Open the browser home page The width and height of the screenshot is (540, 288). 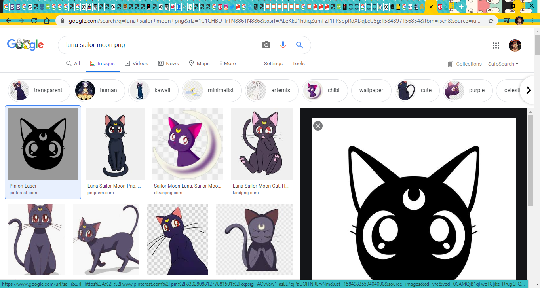[x=47, y=21]
